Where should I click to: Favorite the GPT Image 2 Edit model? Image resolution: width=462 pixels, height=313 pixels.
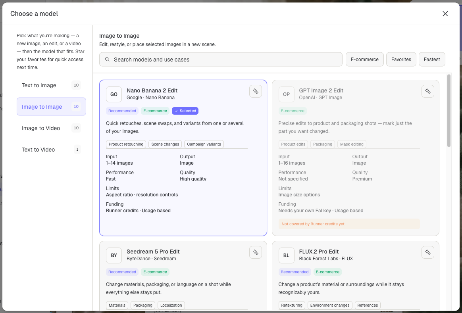tap(428, 91)
